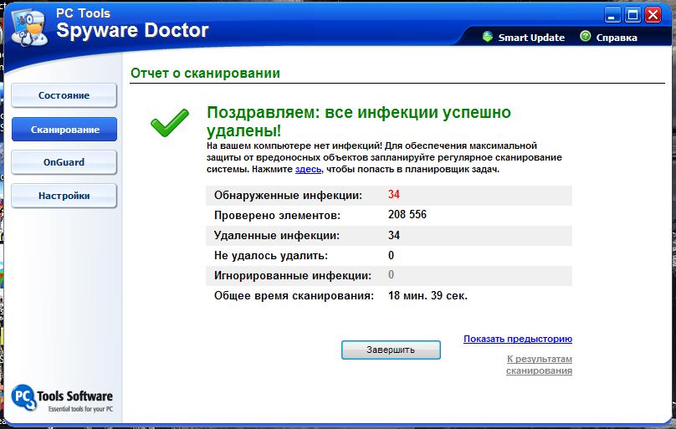Open Показать предысторию link
Screen dimensions: 676x429
[x=518, y=339]
